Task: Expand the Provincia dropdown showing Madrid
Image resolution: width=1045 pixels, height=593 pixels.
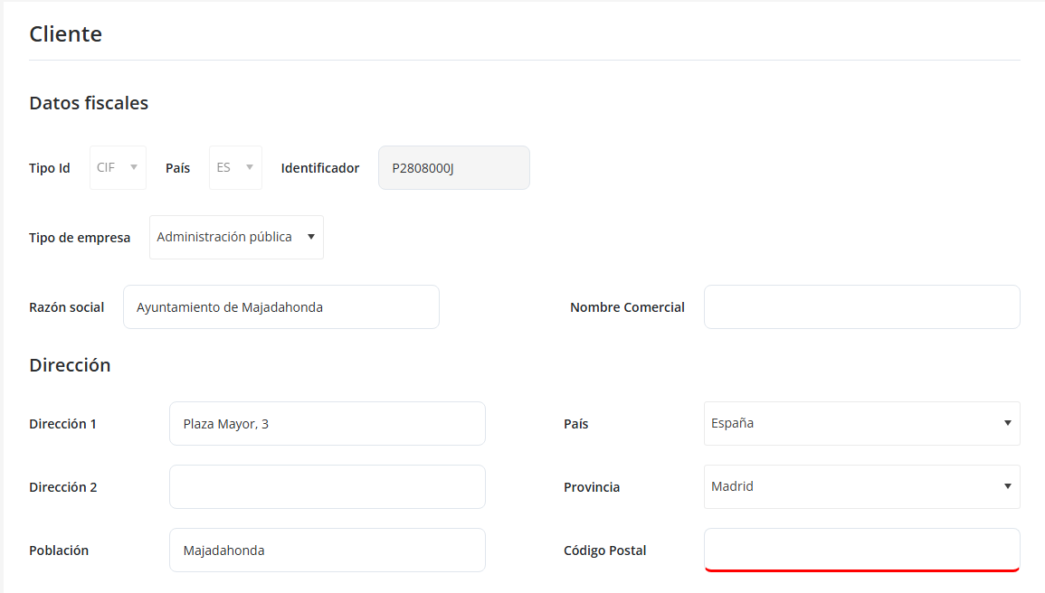Action: coord(861,487)
